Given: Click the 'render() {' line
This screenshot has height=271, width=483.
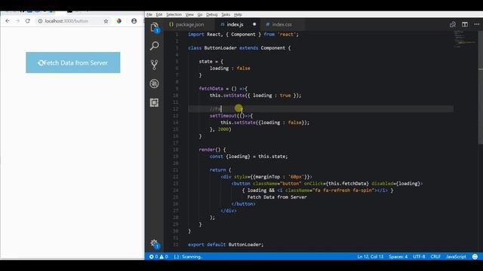Looking at the screenshot, I should 212,150.
